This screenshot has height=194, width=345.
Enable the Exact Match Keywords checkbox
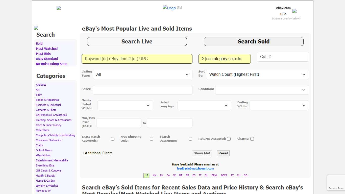(x=113, y=139)
